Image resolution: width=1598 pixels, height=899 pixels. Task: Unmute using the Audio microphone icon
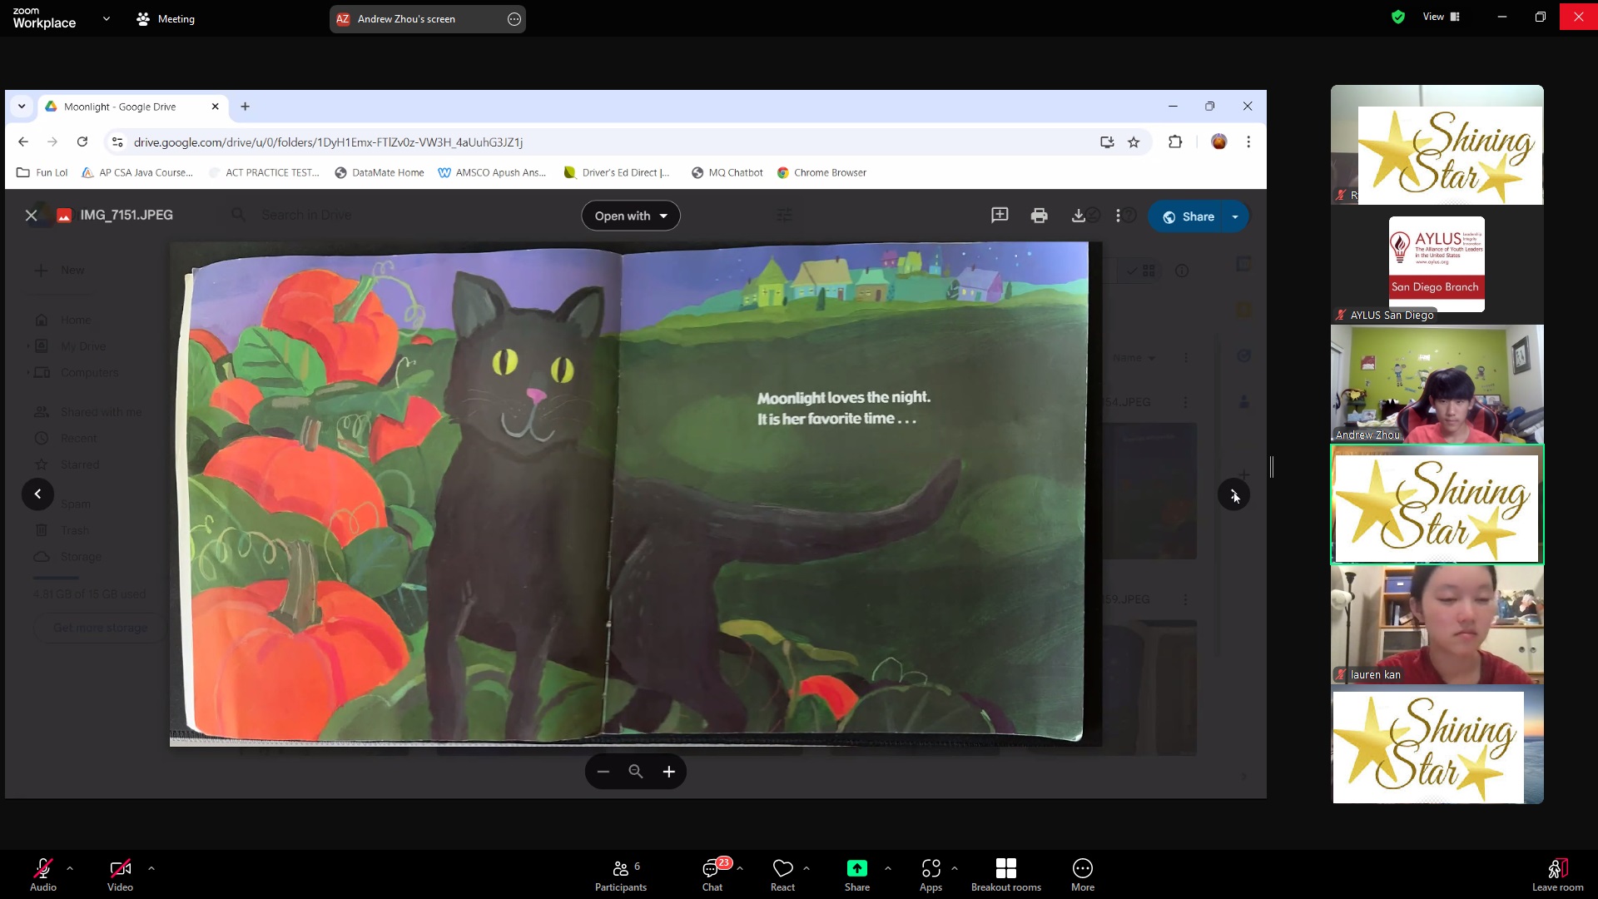click(x=43, y=869)
